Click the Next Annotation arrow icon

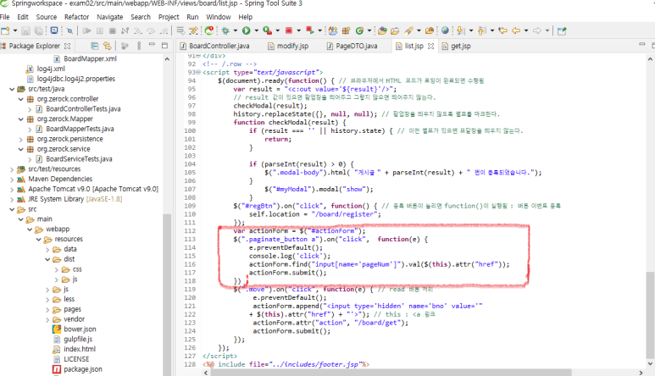pyautogui.click(x=460, y=30)
